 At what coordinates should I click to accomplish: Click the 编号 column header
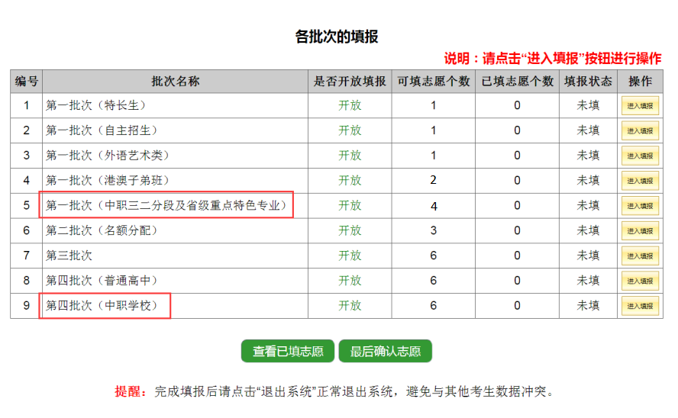[x=27, y=81]
